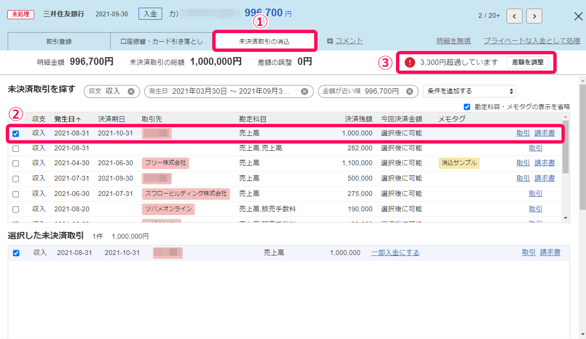Click the red exclamation warning icon
The height and width of the screenshot is (339, 586).
(x=409, y=62)
